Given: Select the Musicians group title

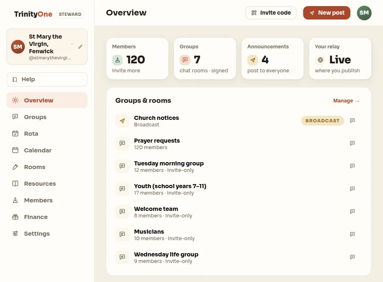Looking at the screenshot, I should pyautogui.click(x=149, y=232).
